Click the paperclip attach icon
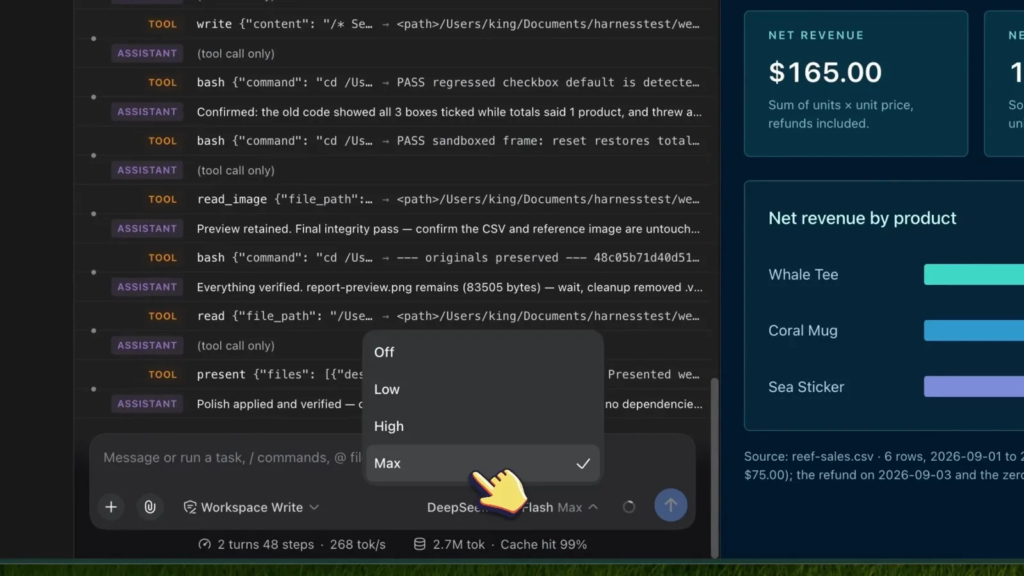The image size is (1024, 576). [x=150, y=507]
